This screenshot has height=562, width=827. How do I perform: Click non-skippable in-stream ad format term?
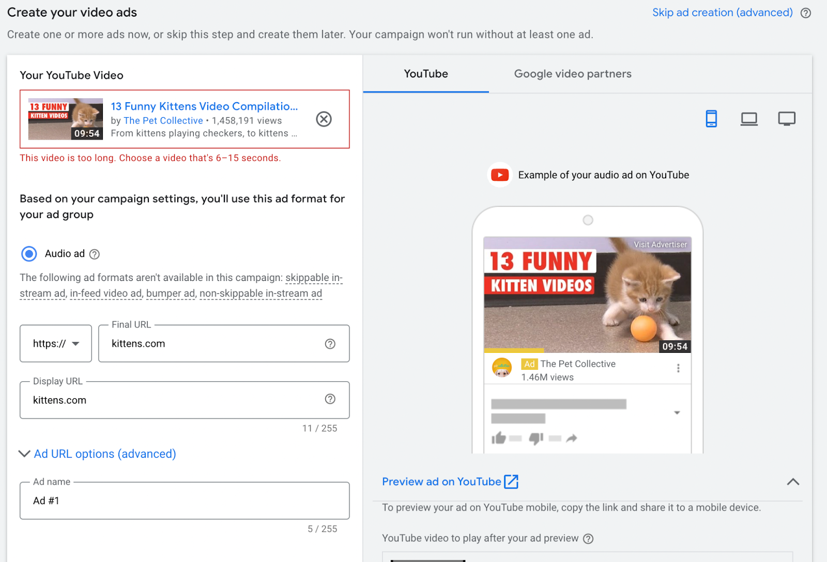pyautogui.click(x=261, y=293)
